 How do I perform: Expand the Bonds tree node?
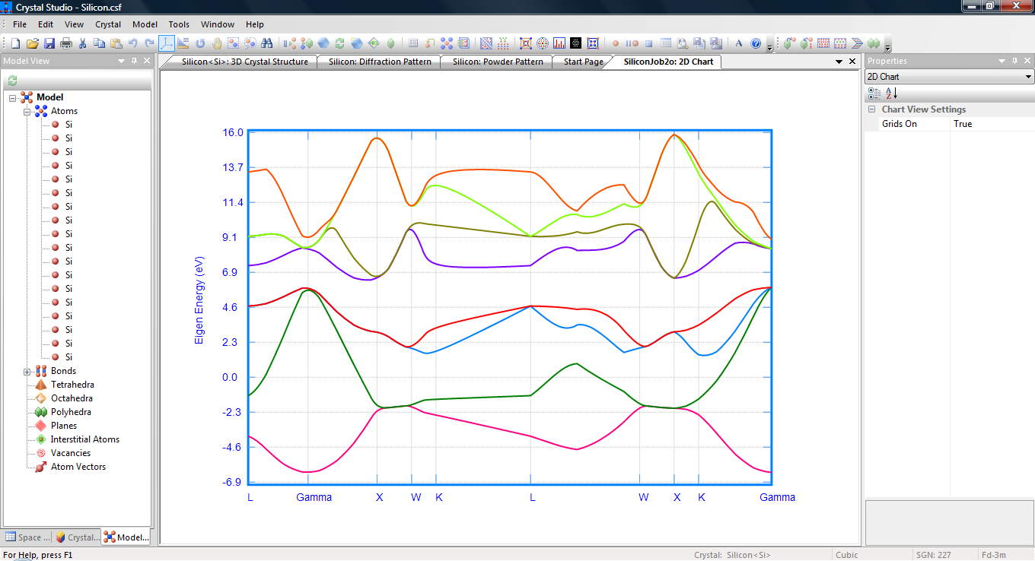27,372
